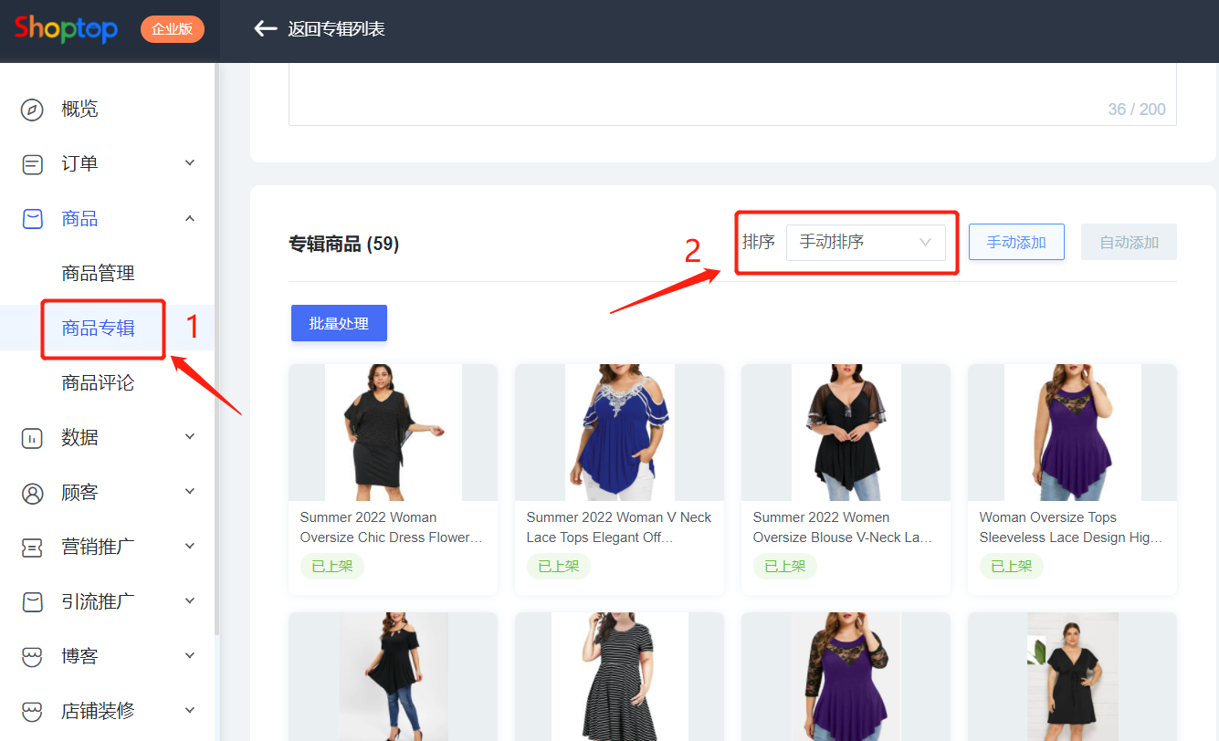The height and width of the screenshot is (741, 1219).
Task: Expand the 店铺装修 menu chevron
Action: (190, 710)
